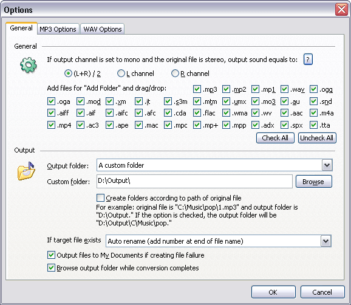The width and height of the screenshot is (351, 305).
Task: Toggle the .afc checkbox
Action: (138, 112)
